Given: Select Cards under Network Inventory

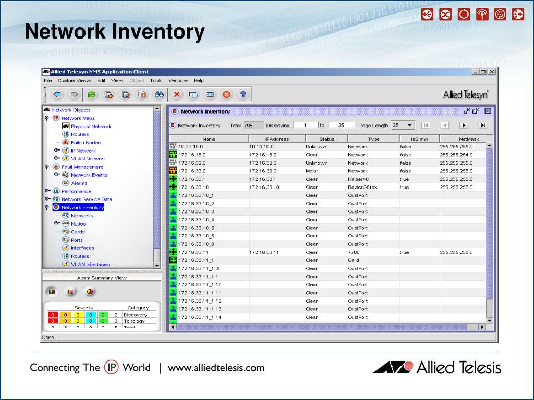Looking at the screenshot, I should [x=78, y=232].
